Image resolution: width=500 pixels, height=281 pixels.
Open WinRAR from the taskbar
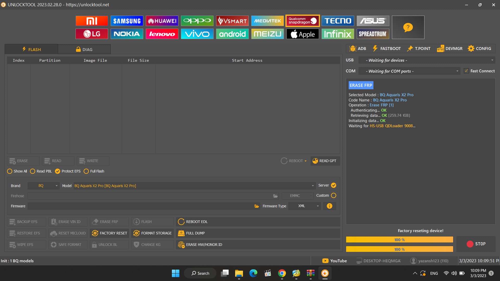pos(310,273)
